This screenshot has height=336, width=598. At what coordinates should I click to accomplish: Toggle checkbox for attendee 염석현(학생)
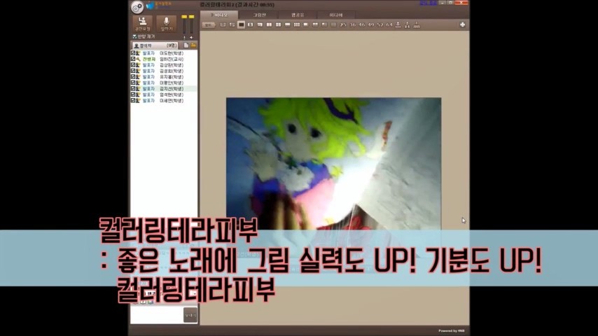(133, 94)
